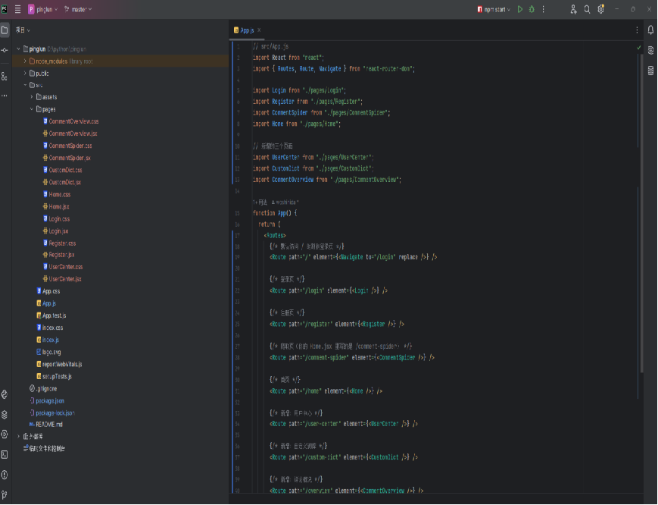Open the Notifications bell panel
This screenshot has height=505, width=658.
[x=650, y=30]
